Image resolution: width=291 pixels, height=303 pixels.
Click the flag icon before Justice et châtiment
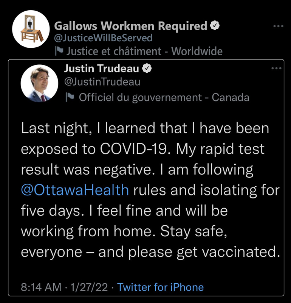coord(59,51)
